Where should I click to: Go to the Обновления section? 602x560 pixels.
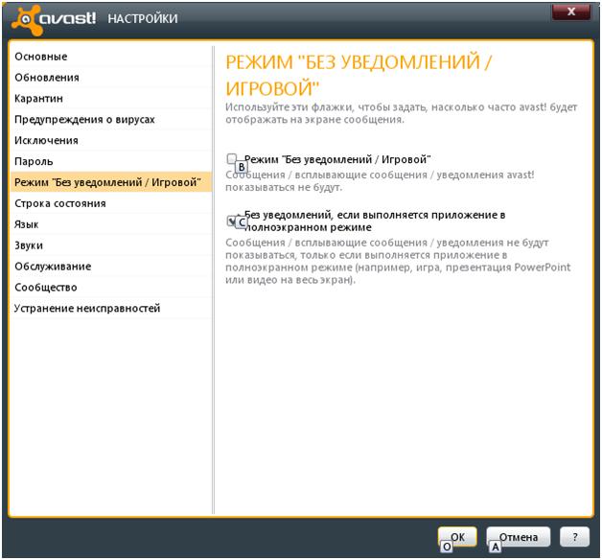[111, 78]
